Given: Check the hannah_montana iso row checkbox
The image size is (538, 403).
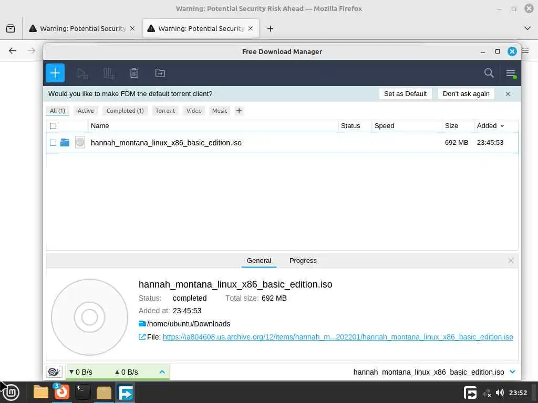Looking at the screenshot, I should point(53,143).
